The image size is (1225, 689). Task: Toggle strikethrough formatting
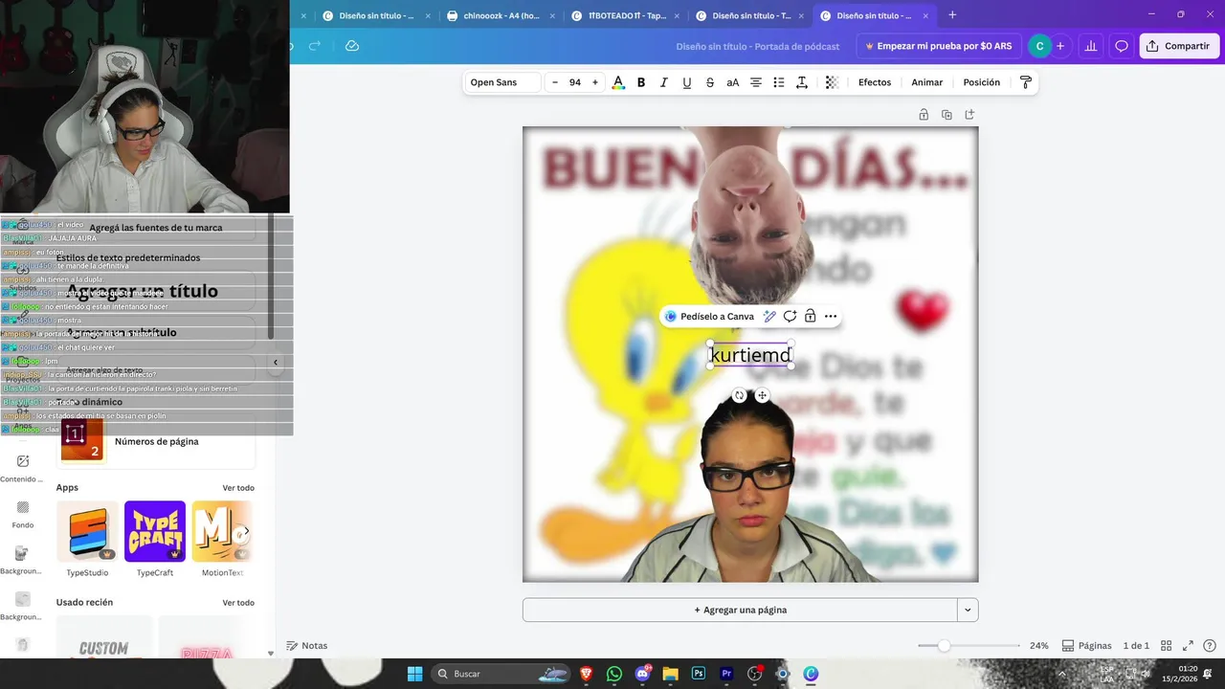click(710, 82)
